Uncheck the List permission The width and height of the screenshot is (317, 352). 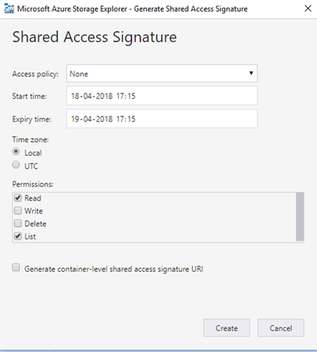[x=17, y=236]
